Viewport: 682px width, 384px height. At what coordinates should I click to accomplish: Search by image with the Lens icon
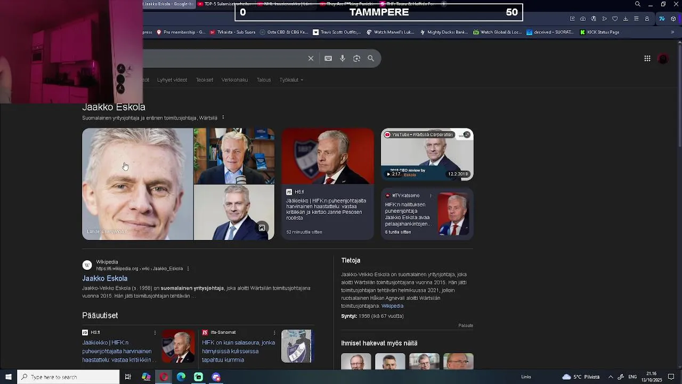(357, 58)
